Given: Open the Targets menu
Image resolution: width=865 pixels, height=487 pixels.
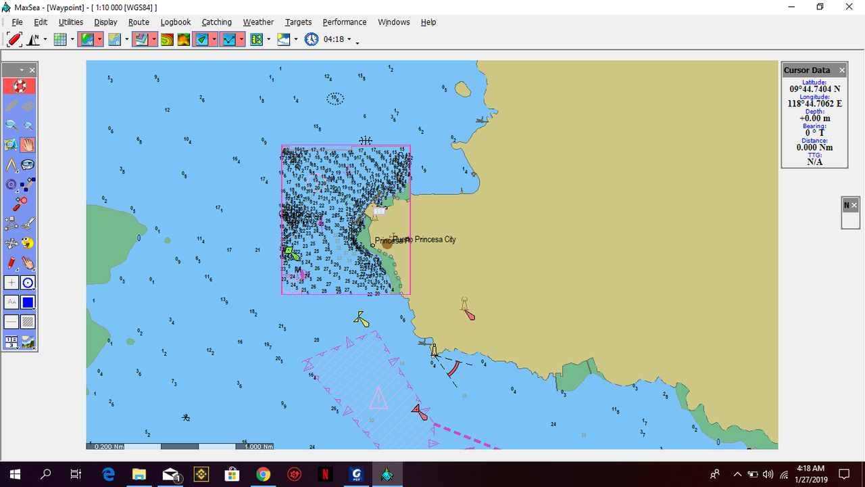Looking at the screenshot, I should click(298, 22).
